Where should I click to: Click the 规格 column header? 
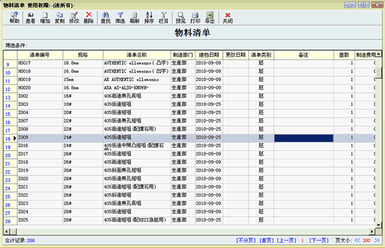pos(83,55)
